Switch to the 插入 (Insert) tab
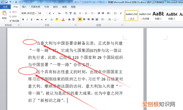Image resolution: width=183 pixels, height=110 pixels. [x=24, y=7]
